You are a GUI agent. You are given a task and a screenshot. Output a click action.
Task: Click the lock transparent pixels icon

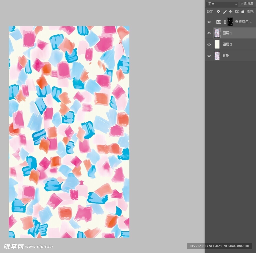tap(218, 12)
